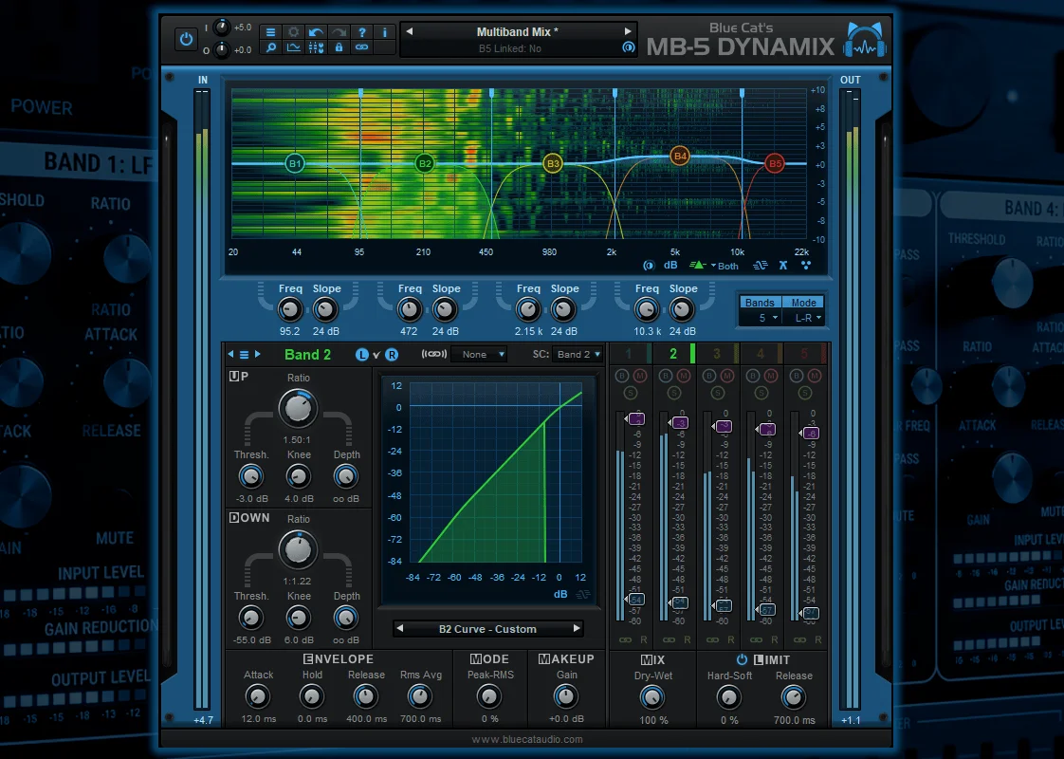The width and height of the screenshot is (1064, 759).
Task: Toggle the Limit power switch
Action: pos(742,659)
